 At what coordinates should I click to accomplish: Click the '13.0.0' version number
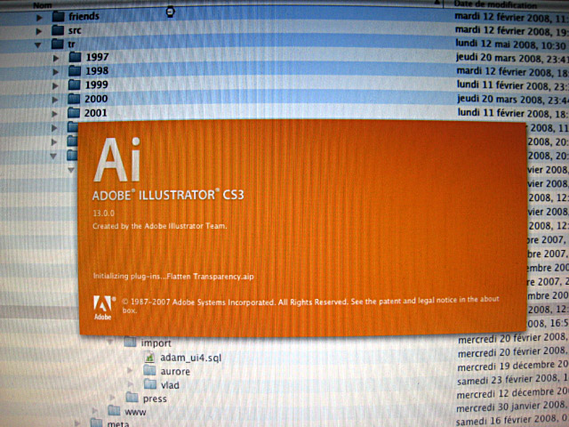[103, 213]
